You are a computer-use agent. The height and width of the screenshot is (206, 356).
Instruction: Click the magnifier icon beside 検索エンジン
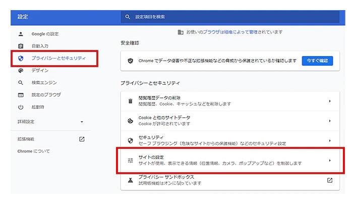(x=21, y=82)
